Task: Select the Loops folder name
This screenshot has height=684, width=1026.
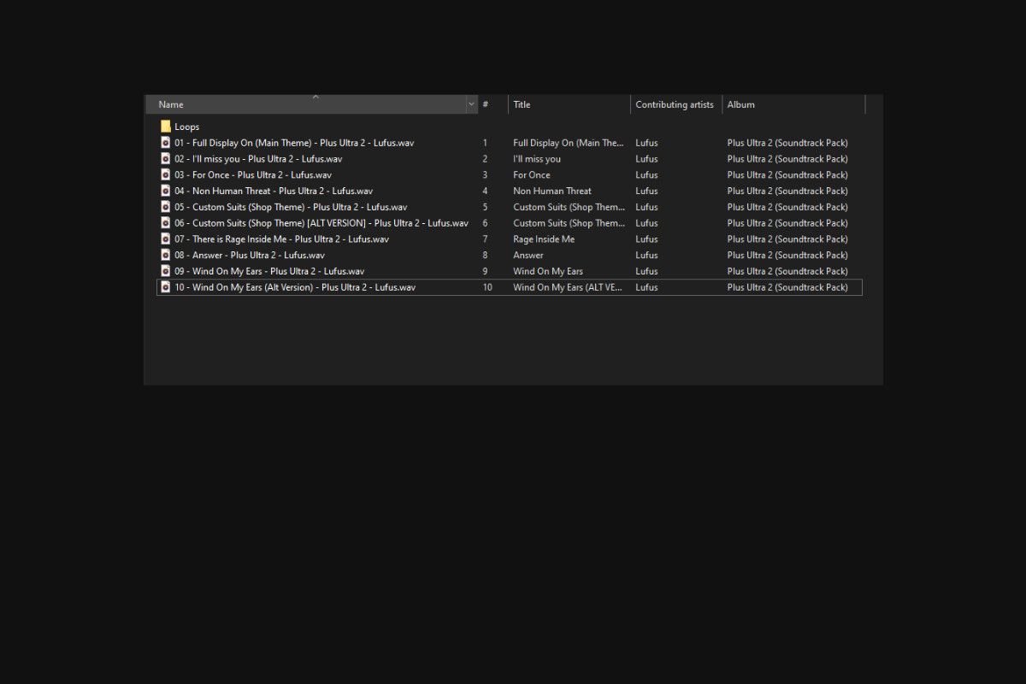Action: click(x=187, y=127)
